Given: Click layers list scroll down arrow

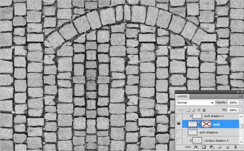Looking at the screenshot, I should (241, 142).
